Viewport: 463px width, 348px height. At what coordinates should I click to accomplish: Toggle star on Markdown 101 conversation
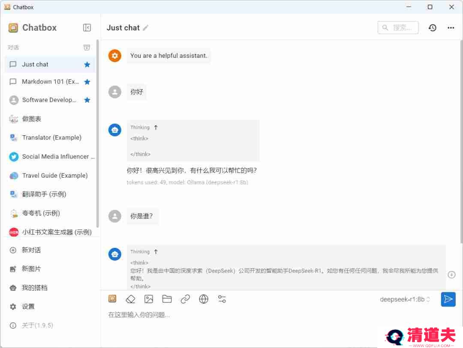(x=87, y=82)
